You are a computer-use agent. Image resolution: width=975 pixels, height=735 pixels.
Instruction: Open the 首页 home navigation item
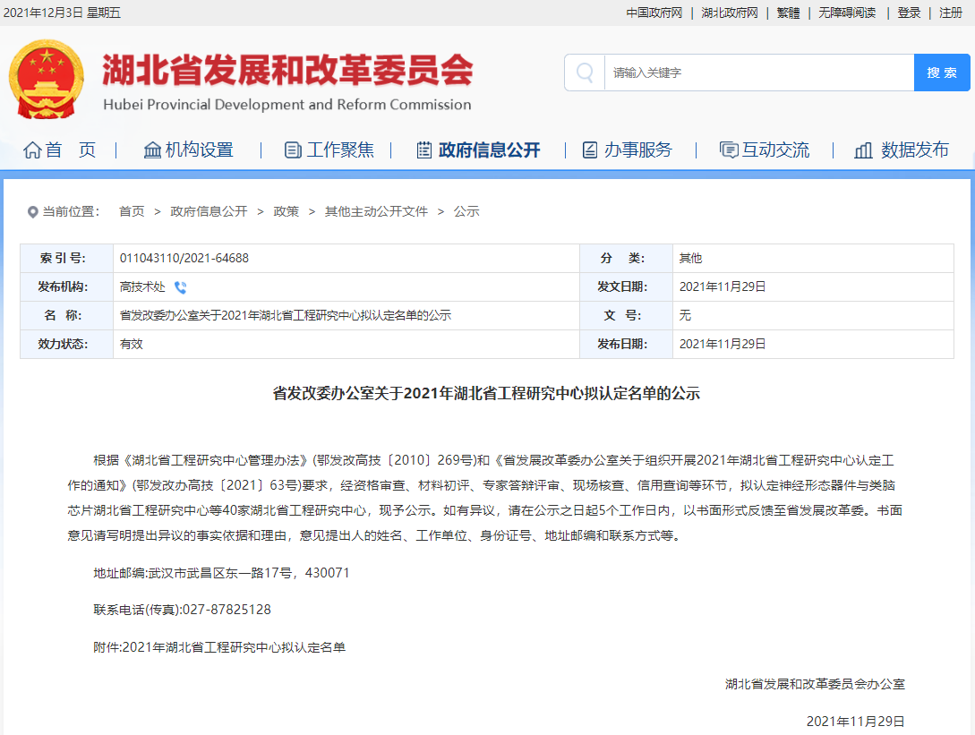click(x=60, y=150)
